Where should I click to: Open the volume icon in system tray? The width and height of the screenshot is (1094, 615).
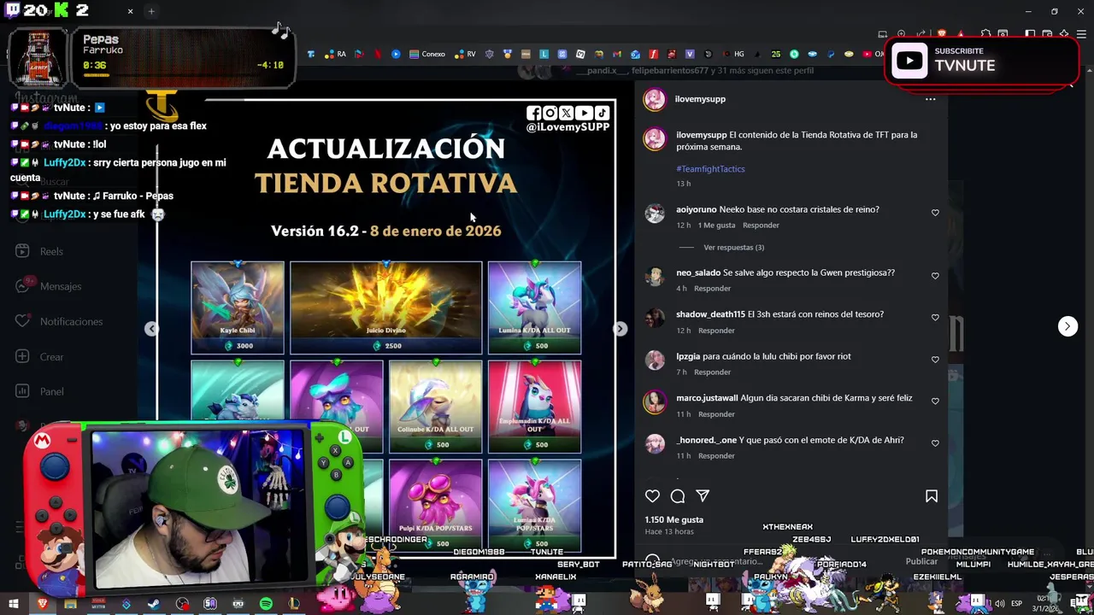[999, 604]
